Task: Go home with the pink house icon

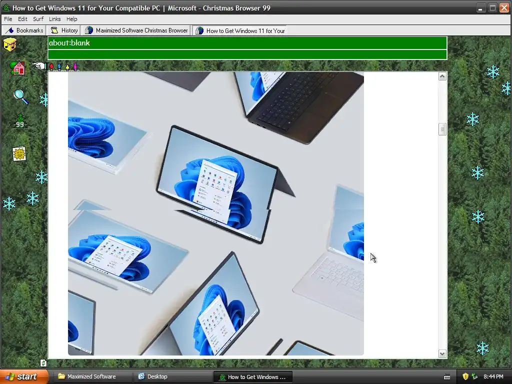Action: [17, 68]
